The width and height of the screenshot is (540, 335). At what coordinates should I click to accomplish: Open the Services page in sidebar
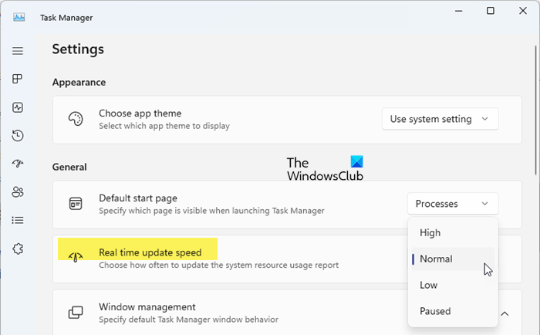point(18,249)
